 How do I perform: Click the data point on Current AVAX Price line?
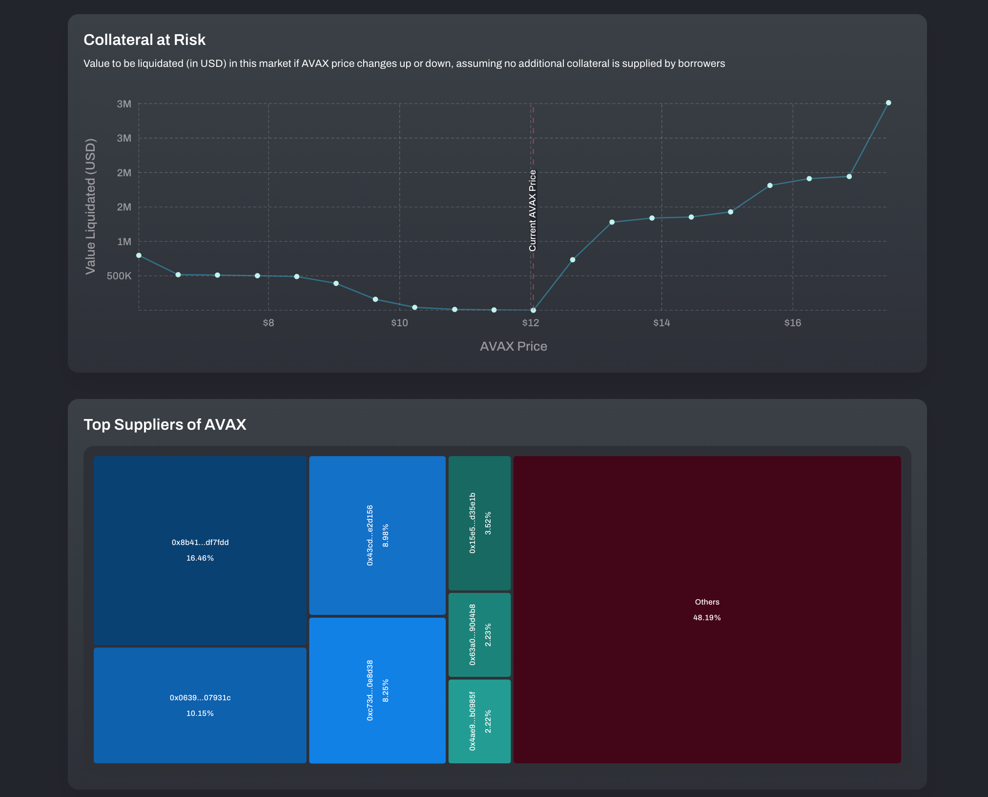pyautogui.click(x=533, y=310)
